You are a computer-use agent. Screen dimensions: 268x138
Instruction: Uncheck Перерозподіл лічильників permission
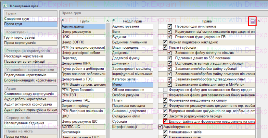(x=170, y=26)
